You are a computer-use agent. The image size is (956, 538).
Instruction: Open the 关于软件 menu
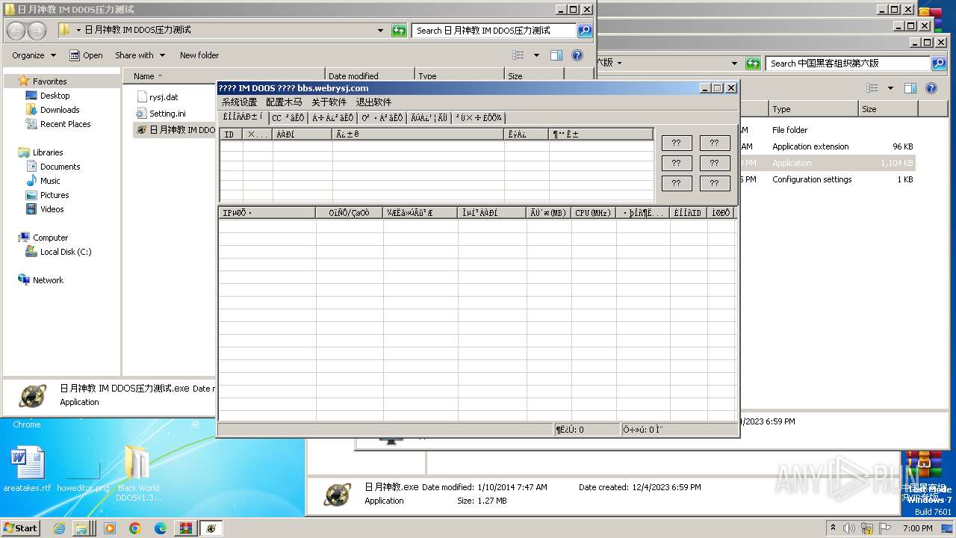point(329,102)
